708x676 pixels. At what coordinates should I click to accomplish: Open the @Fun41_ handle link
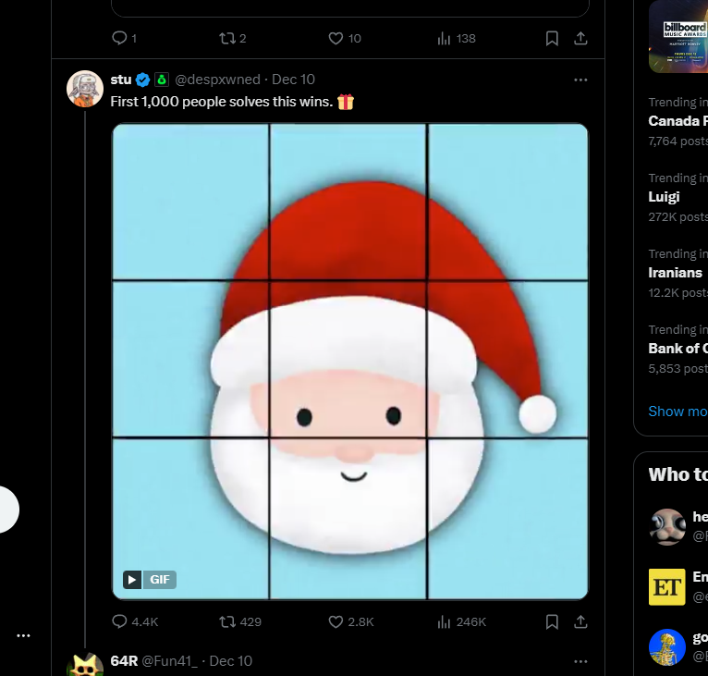tap(170, 661)
